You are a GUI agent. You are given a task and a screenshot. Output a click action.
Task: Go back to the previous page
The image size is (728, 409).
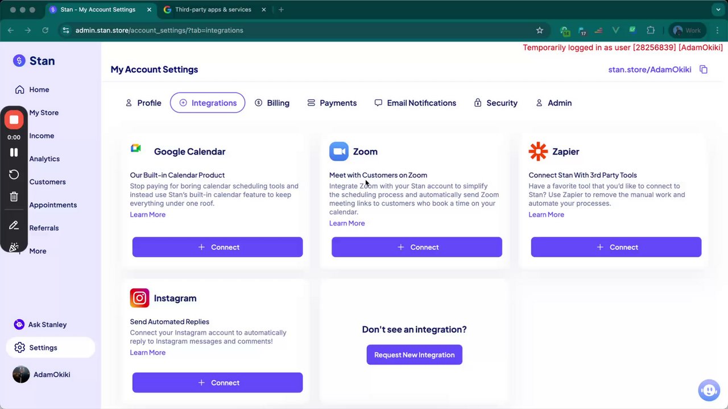pyautogui.click(x=11, y=30)
